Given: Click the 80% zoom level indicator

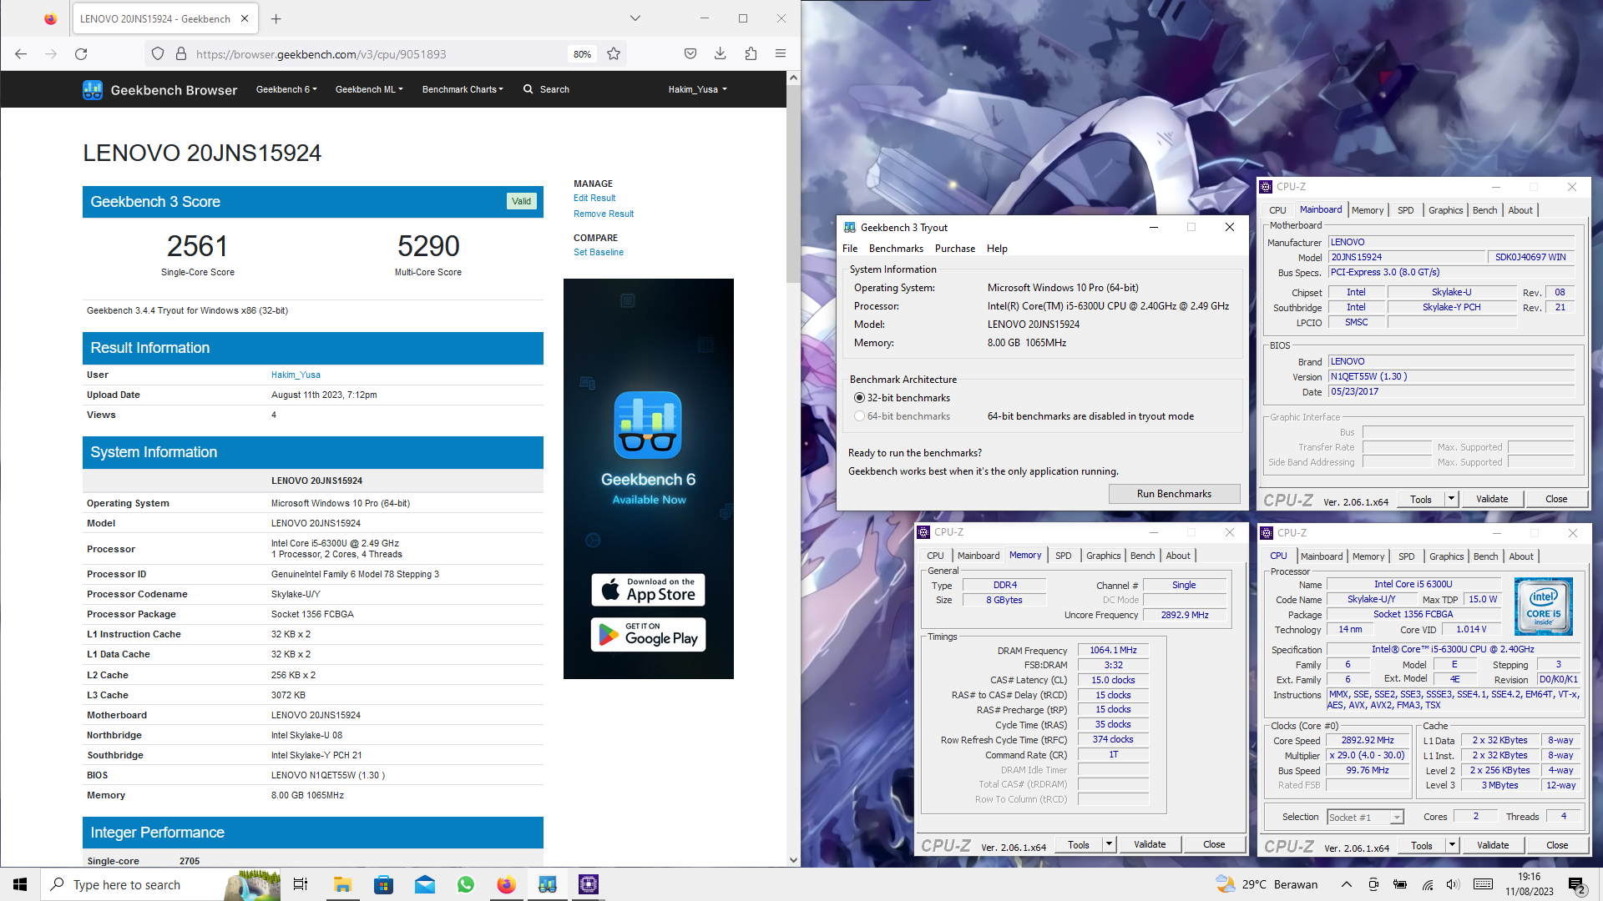Looking at the screenshot, I should click(582, 54).
